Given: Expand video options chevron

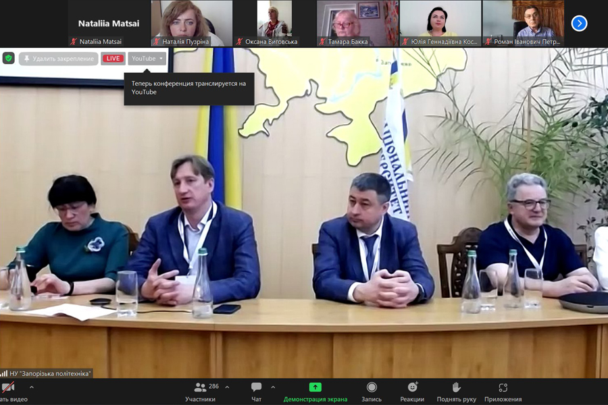Looking at the screenshot, I should 32,387.
